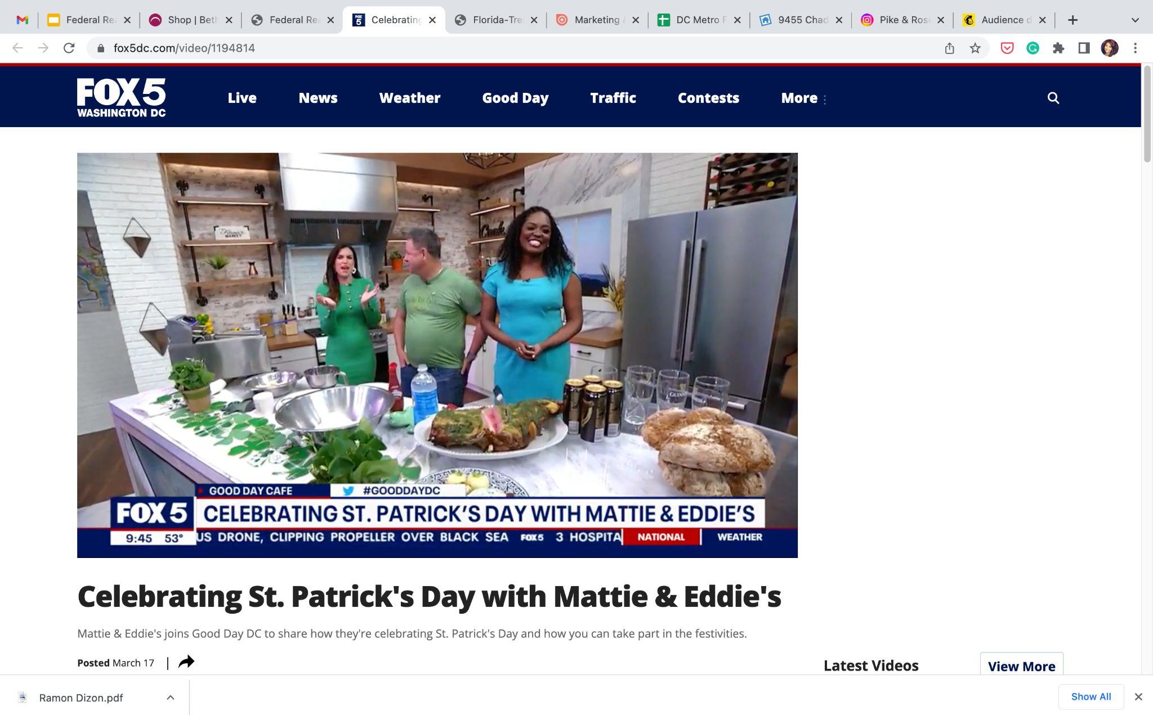
Task: Expand the More menu in the navigation
Action: (803, 98)
